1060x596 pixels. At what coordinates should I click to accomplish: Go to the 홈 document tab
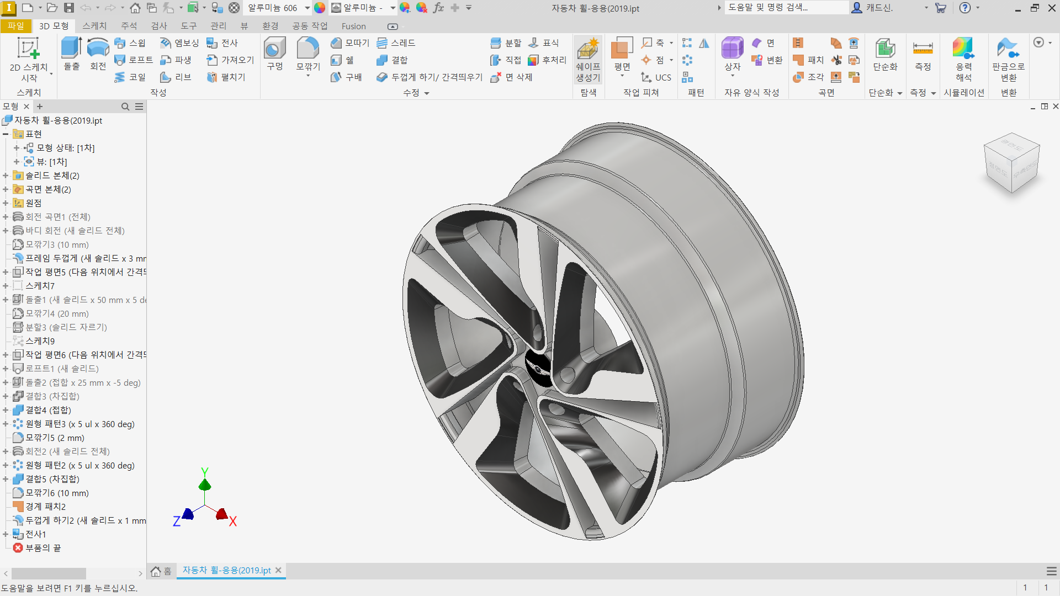(162, 571)
